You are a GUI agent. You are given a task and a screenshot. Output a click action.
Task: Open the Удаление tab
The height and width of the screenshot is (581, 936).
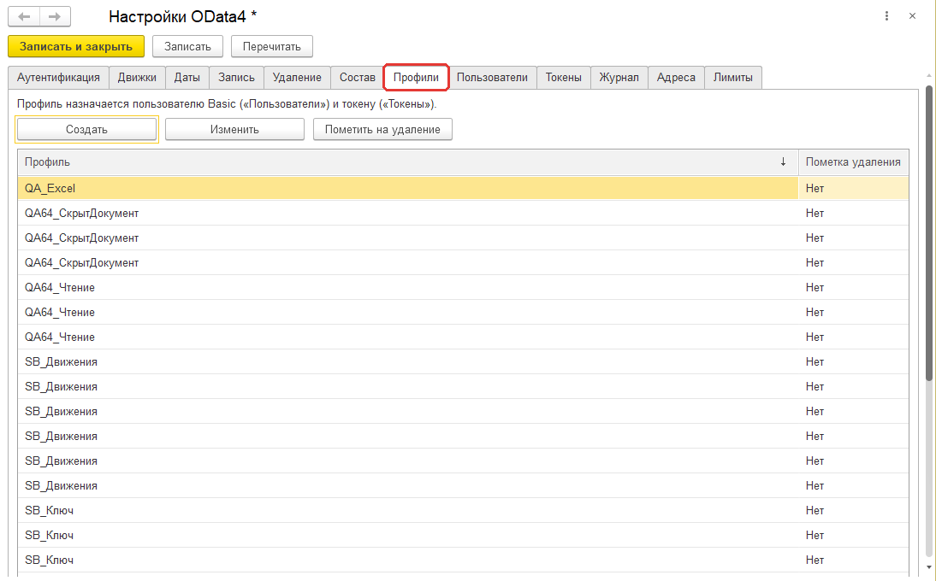click(297, 78)
